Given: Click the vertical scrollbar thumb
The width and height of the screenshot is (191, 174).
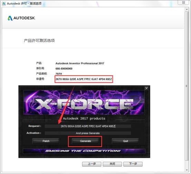Looking at the screenshot, I should pyautogui.click(x=187, y=86).
